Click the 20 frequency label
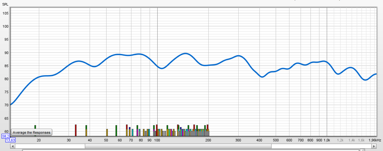Screen dimensions: 383x151 click(39, 140)
